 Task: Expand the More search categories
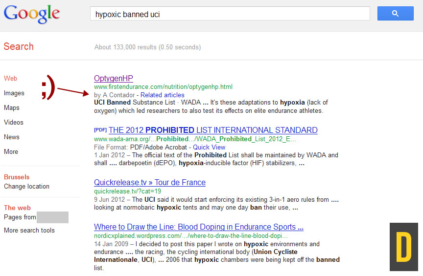[x=11, y=151]
